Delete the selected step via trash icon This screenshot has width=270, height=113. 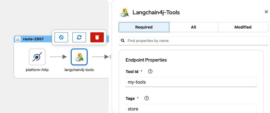pyautogui.click(x=97, y=37)
